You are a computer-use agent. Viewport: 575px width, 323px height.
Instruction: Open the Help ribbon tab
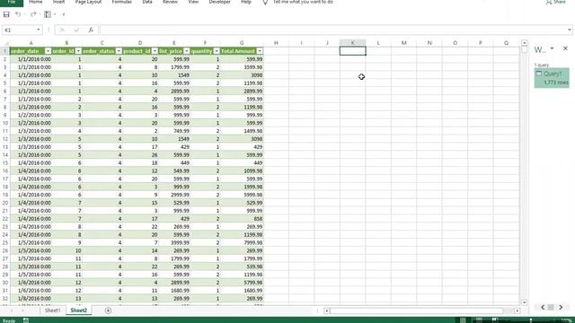[x=246, y=2]
